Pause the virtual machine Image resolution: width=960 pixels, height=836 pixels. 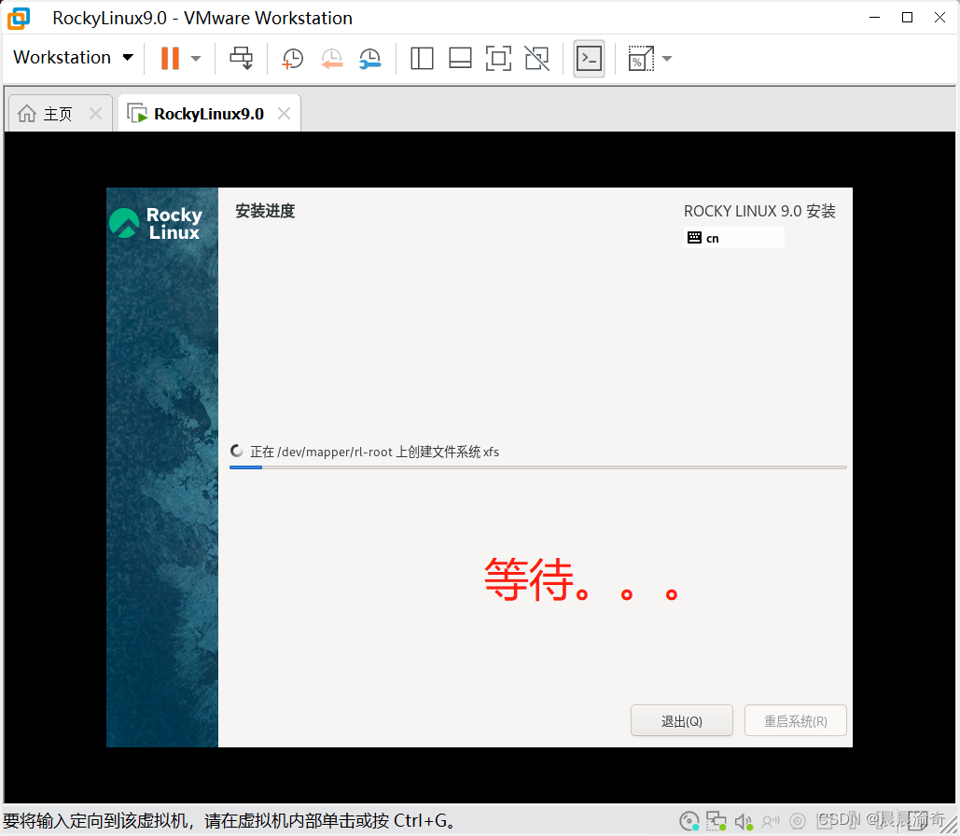pos(170,58)
